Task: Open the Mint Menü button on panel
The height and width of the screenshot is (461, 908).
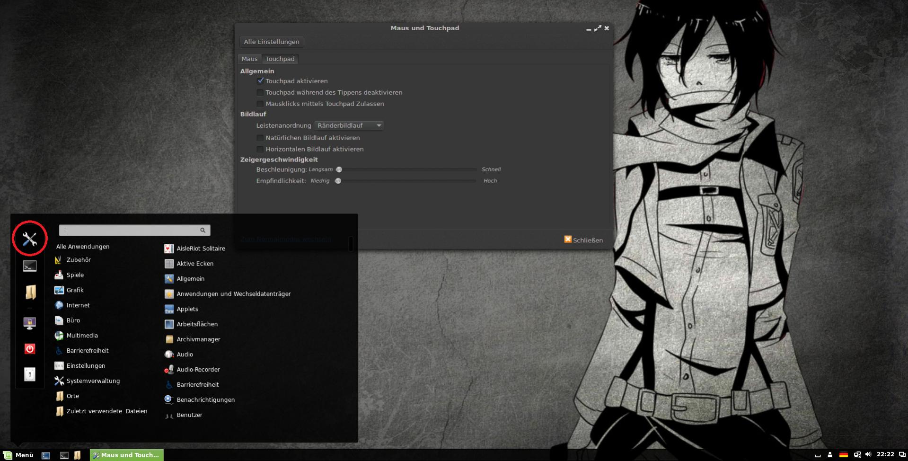Action: click(18, 455)
